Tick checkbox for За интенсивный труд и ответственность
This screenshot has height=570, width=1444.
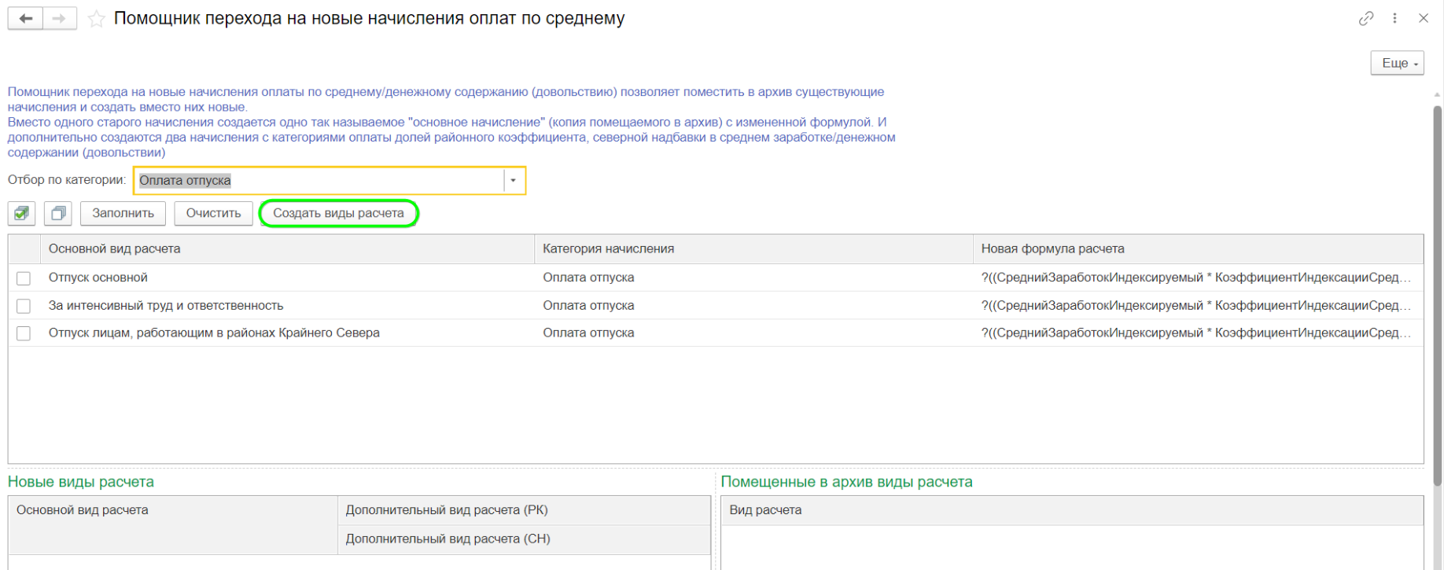pyautogui.click(x=24, y=306)
